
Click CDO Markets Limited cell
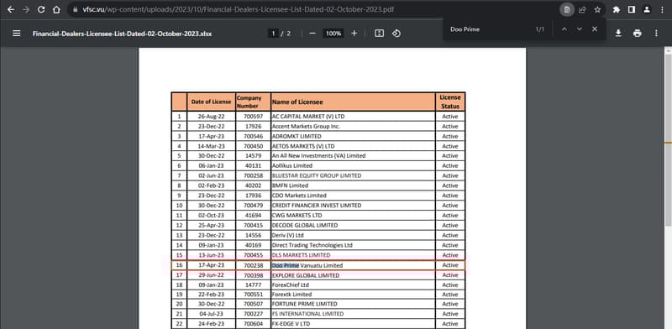(353, 196)
